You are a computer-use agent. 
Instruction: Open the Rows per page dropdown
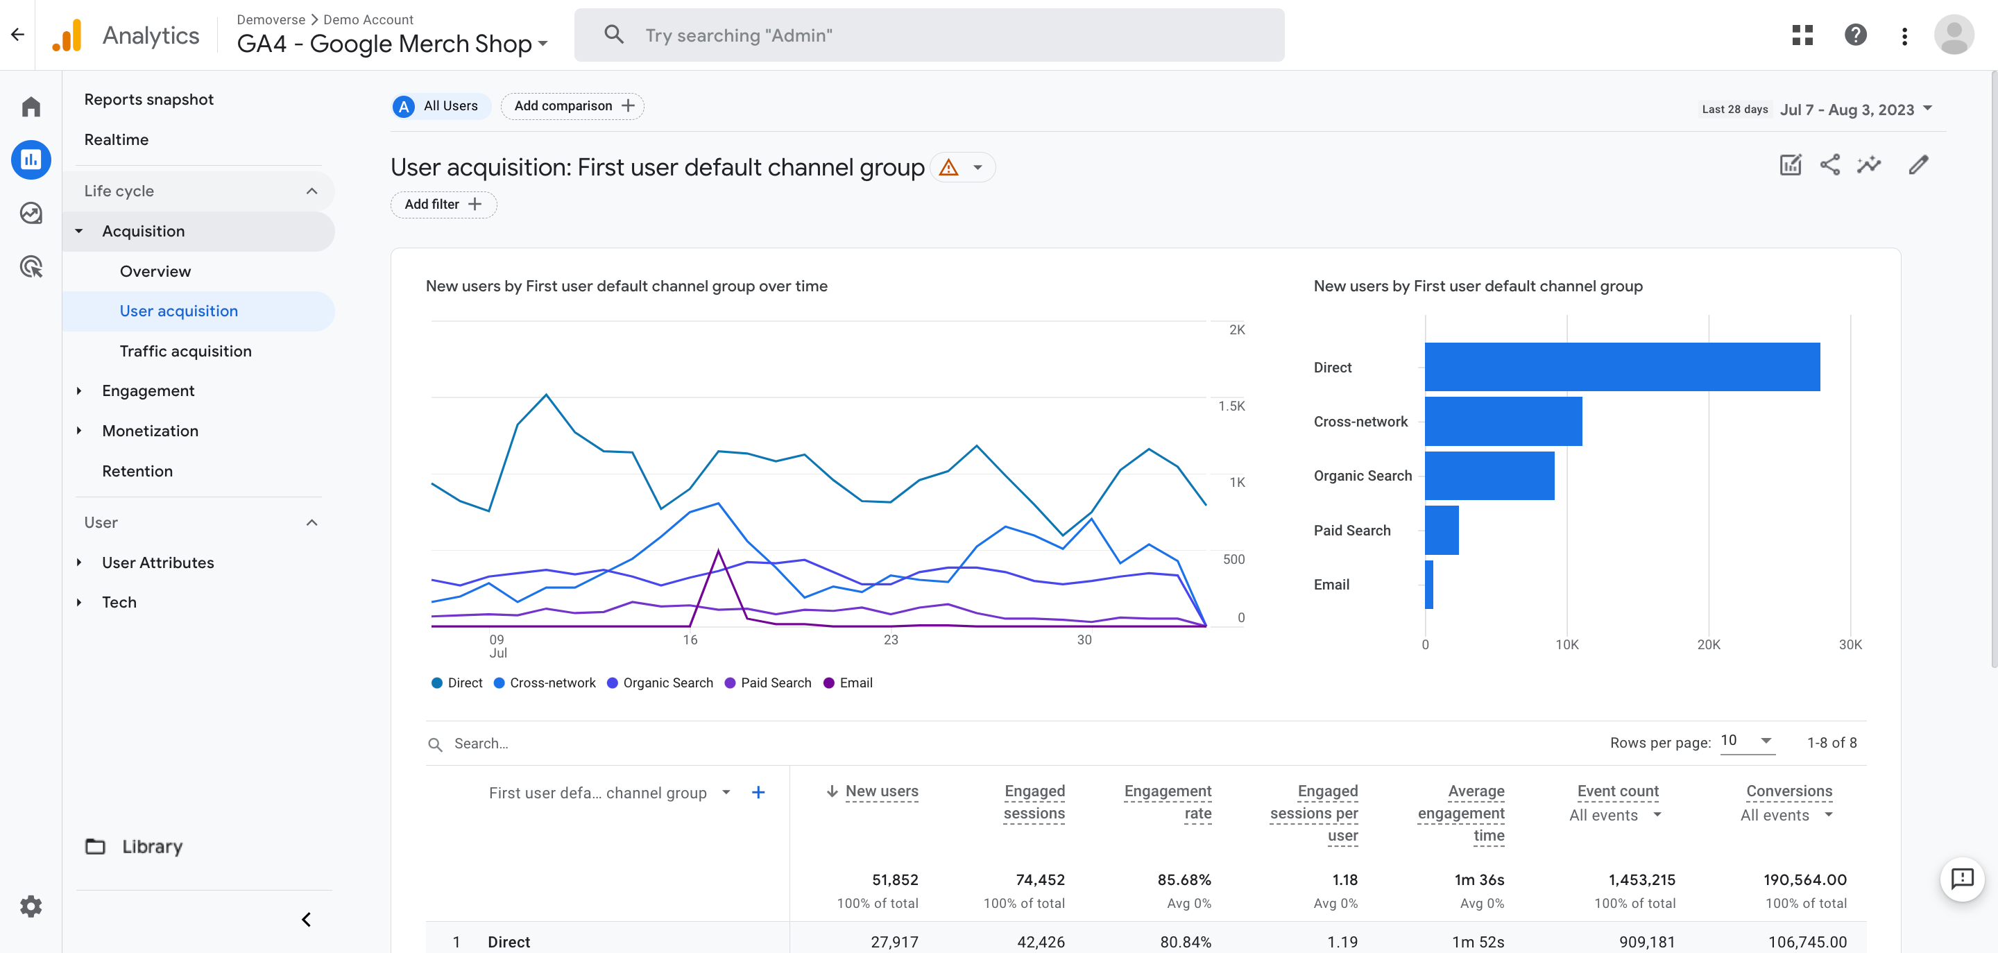pos(1747,741)
